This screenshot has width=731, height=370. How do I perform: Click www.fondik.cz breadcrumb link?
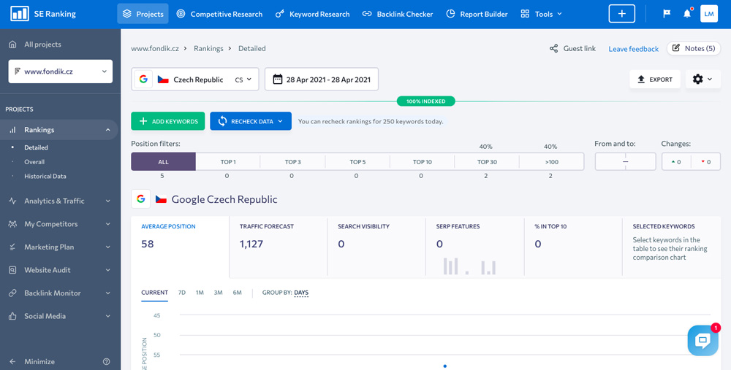pos(155,48)
